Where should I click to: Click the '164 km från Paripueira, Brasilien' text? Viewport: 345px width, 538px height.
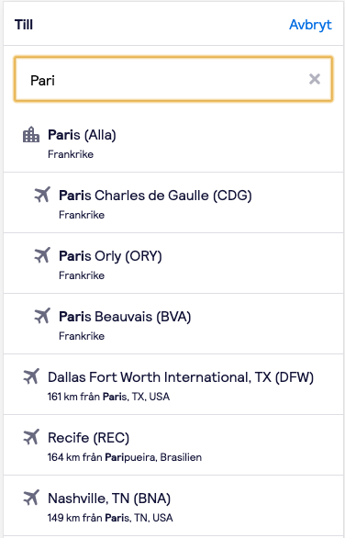click(x=125, y=457)
